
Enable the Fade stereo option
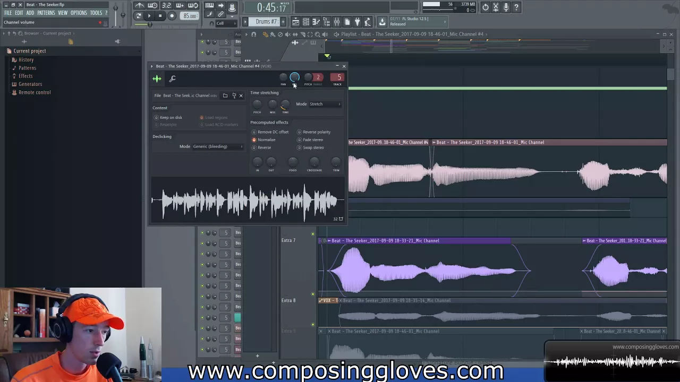310,140
